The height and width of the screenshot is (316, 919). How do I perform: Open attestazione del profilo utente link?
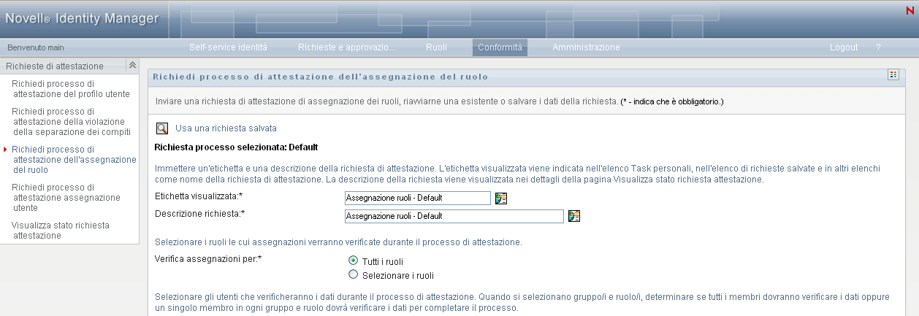71,89
